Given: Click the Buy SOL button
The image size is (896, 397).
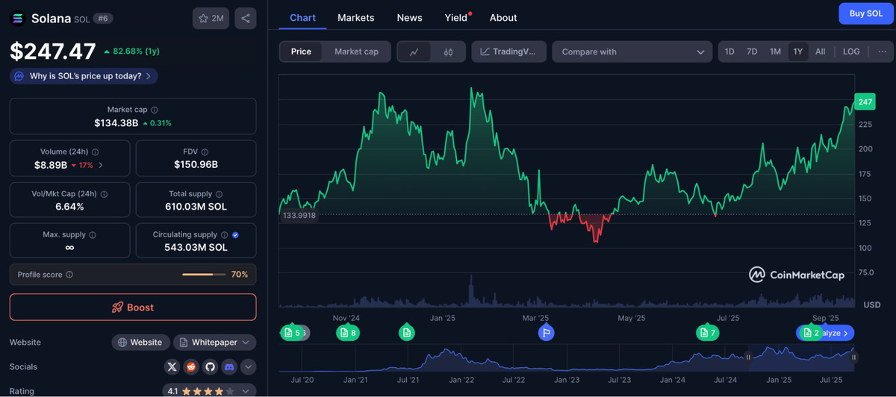Looking at the screenshot, I should (866, 13).
